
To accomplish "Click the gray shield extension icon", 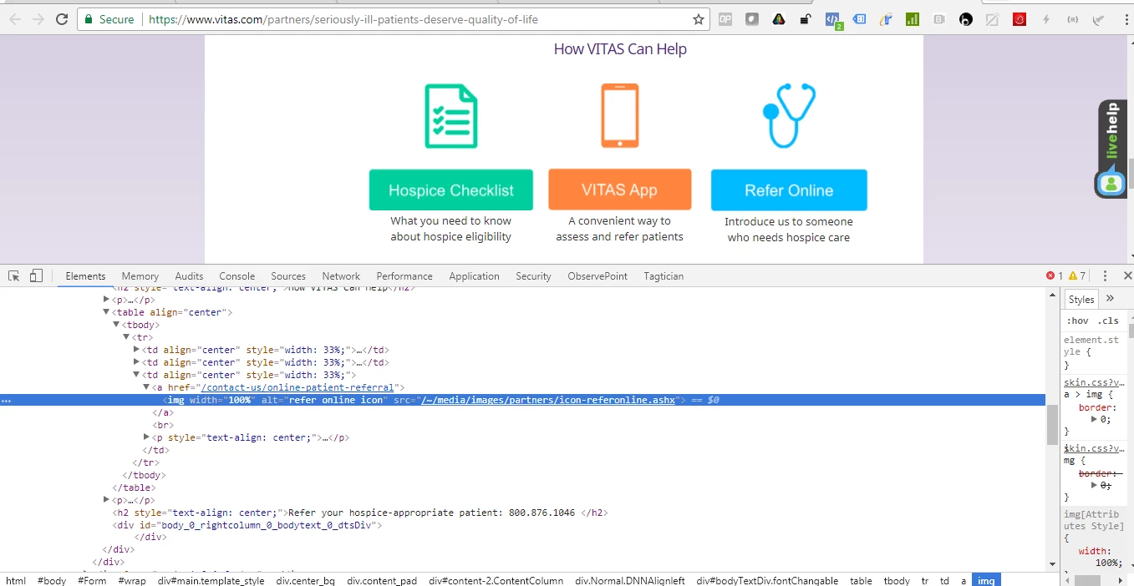I will 752,19.
